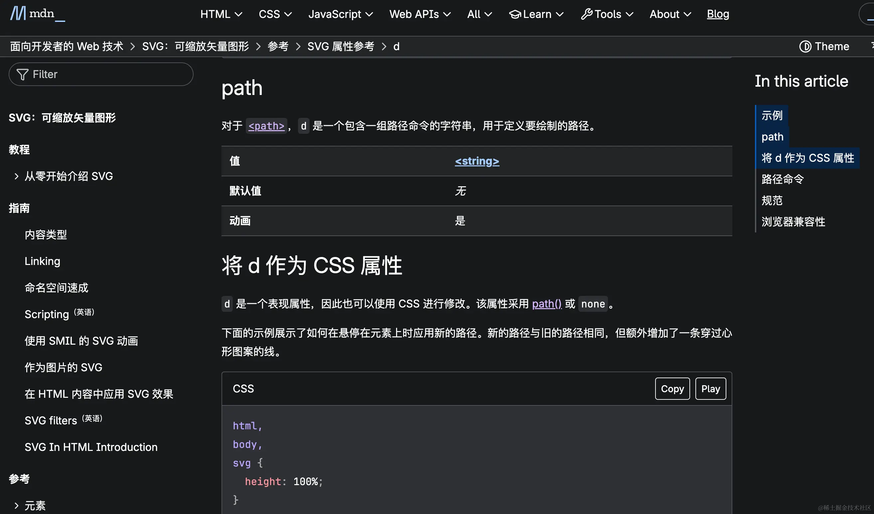
Task: Expand the 从零开始介绍 SVG tree item
Action: click(16, 176)
